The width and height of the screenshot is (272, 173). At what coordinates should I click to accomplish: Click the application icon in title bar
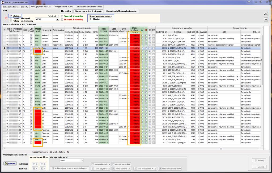[x=2, y=2]
